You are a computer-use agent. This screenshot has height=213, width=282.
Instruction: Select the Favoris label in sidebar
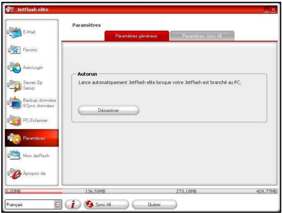click(x=30, y=49)
